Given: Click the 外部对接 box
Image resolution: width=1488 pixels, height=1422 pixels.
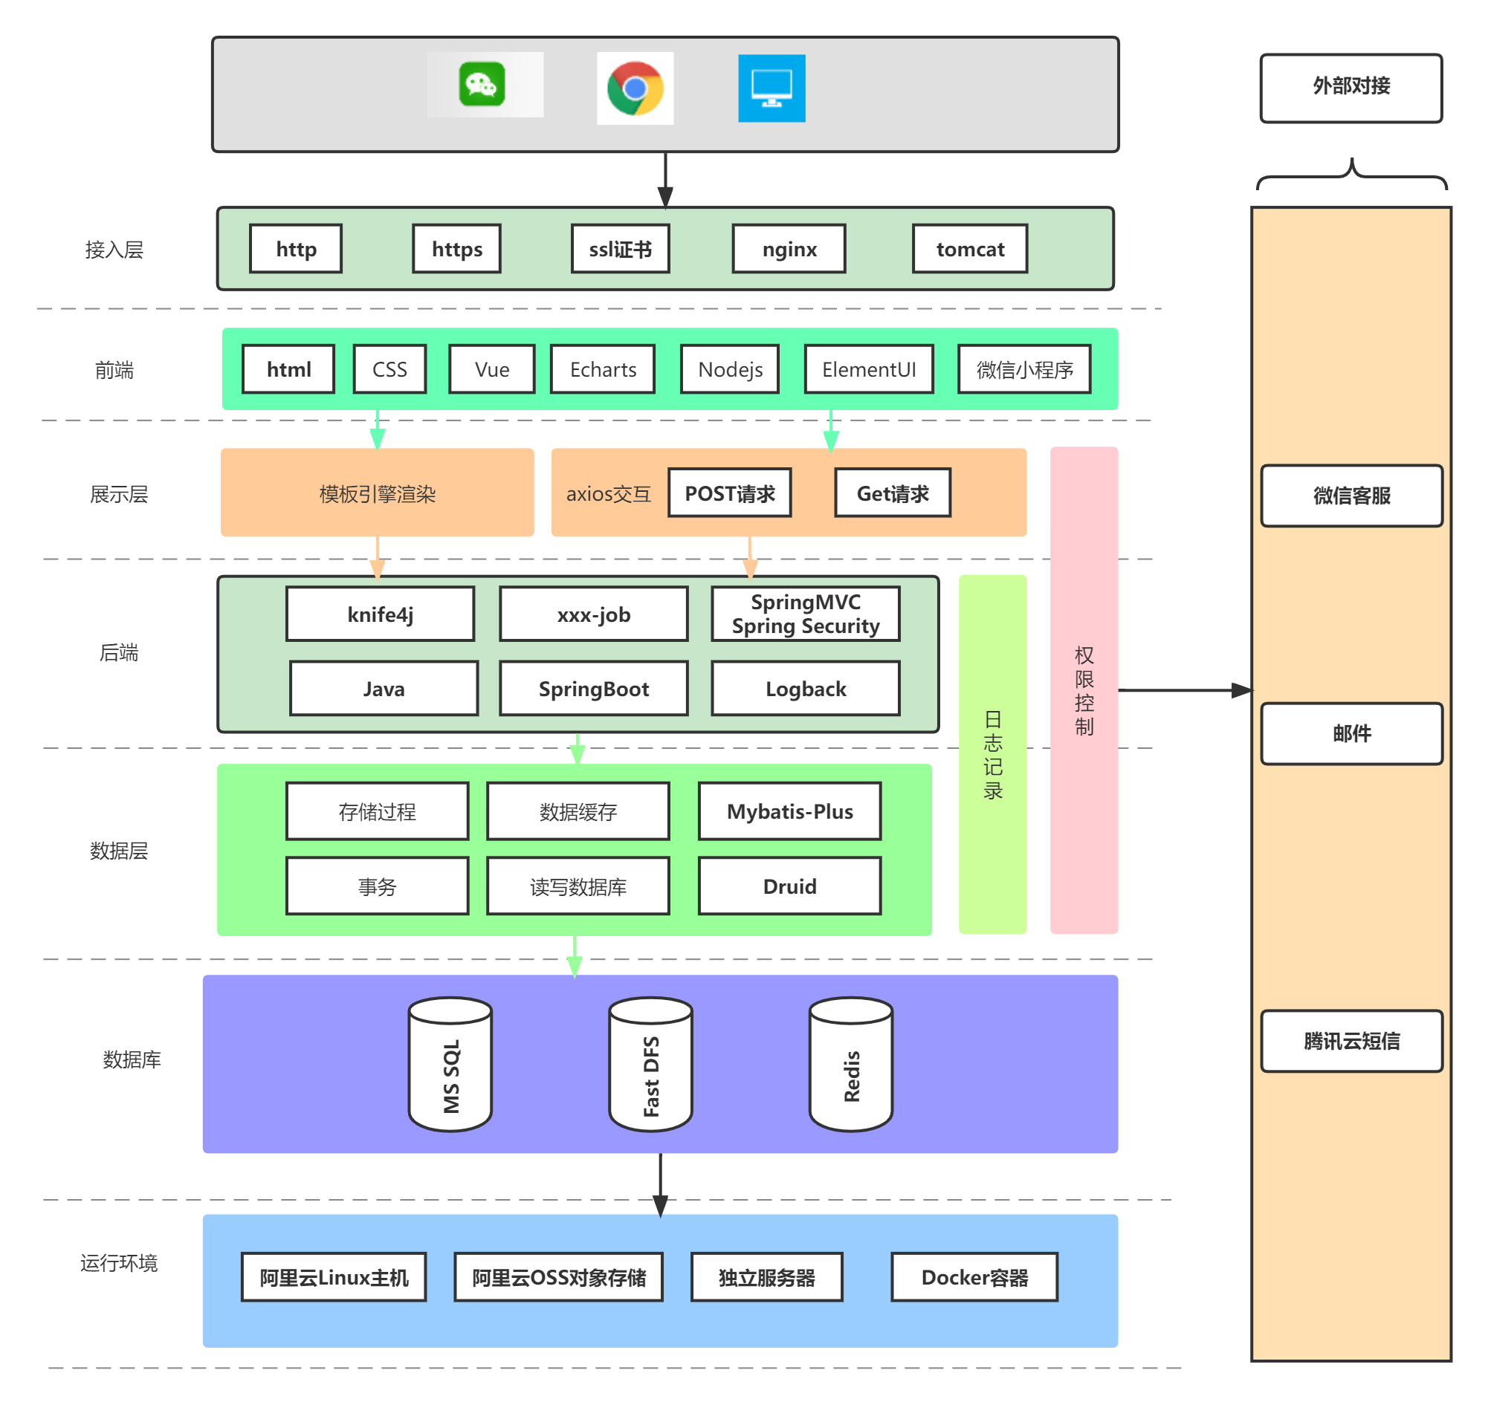Looking at the screenshot, I should (1350, 88).
